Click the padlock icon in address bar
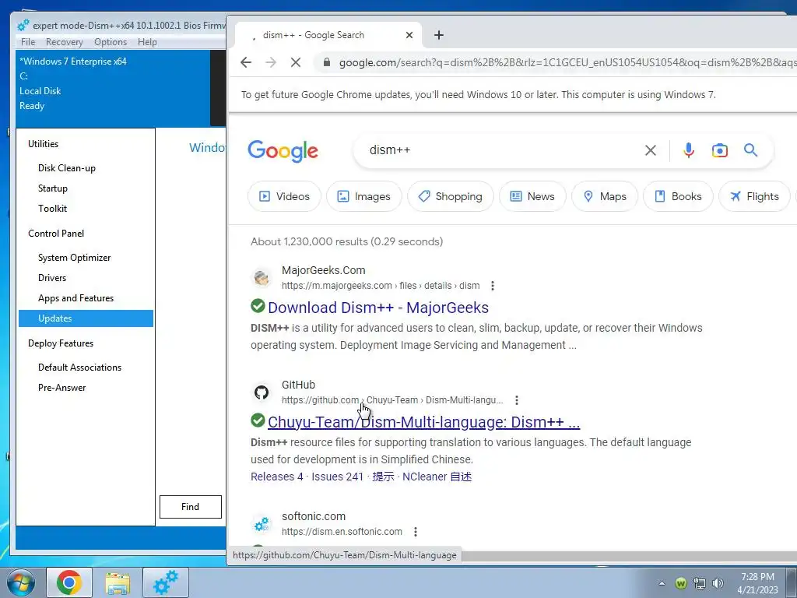This screenshot has width=797, height=598. (x=327, y=62)
